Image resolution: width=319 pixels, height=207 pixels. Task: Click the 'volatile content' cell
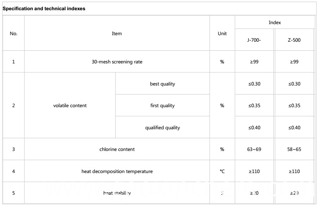click(70, 105)
